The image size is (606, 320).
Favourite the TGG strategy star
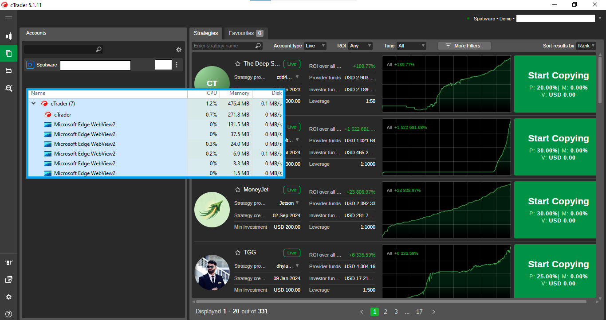(238, 253)
